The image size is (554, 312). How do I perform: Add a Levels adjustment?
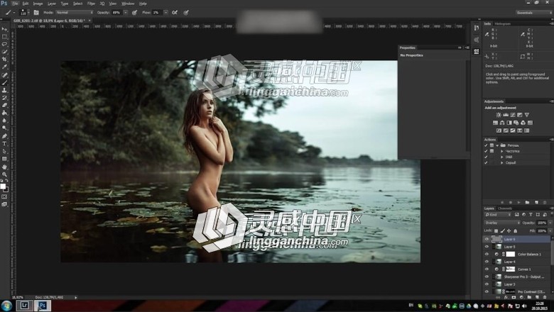point(506,115)
